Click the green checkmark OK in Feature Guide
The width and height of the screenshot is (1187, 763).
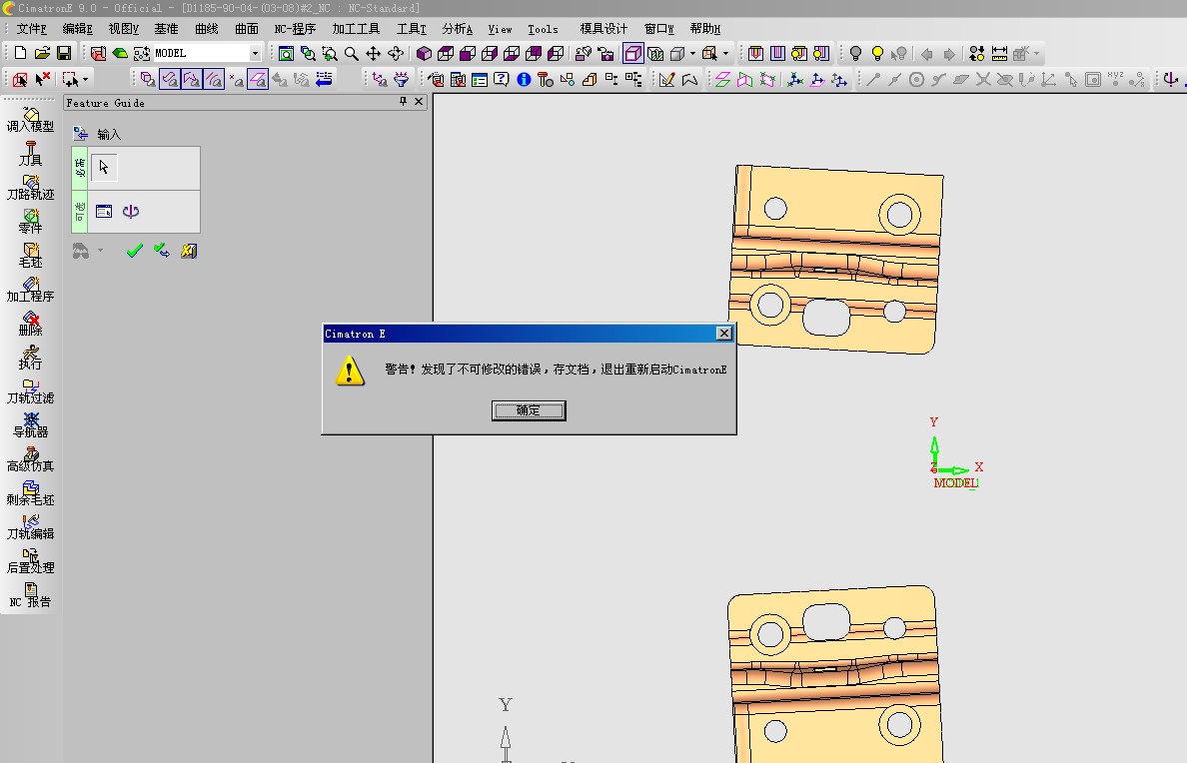[135, 251]
